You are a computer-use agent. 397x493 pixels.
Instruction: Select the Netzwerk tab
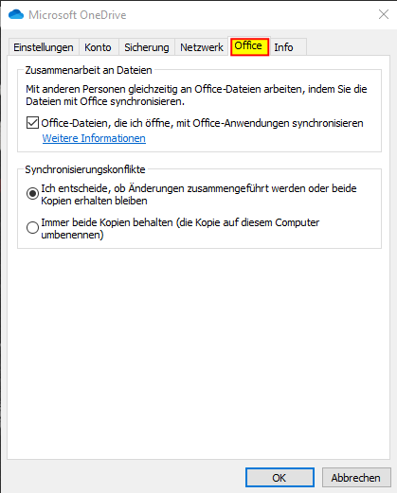tap(202, 47)
